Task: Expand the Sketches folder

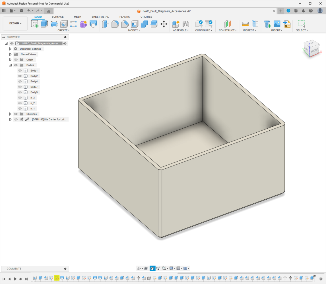Action: (x=10, y=114)
